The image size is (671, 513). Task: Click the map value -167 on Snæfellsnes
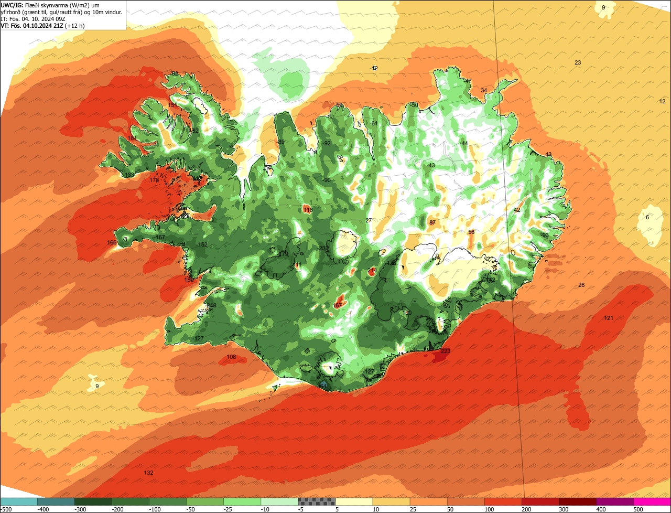(x=160, y=238)
